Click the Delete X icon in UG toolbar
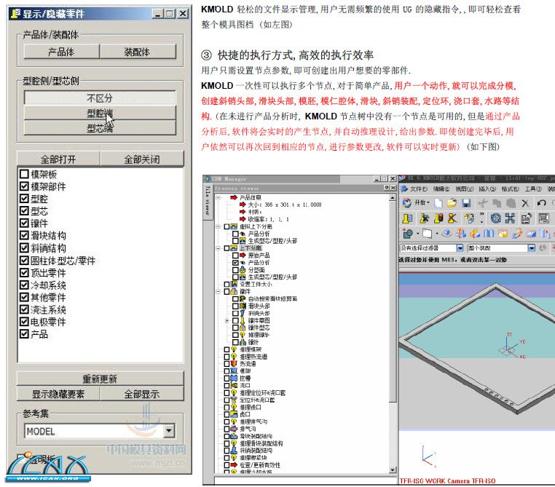Viewport: 555px width, 487px height. [x=525, y=203]
